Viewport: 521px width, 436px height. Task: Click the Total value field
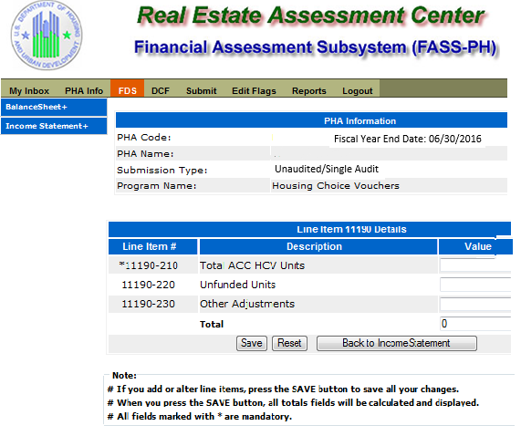[x=475, y=324]
